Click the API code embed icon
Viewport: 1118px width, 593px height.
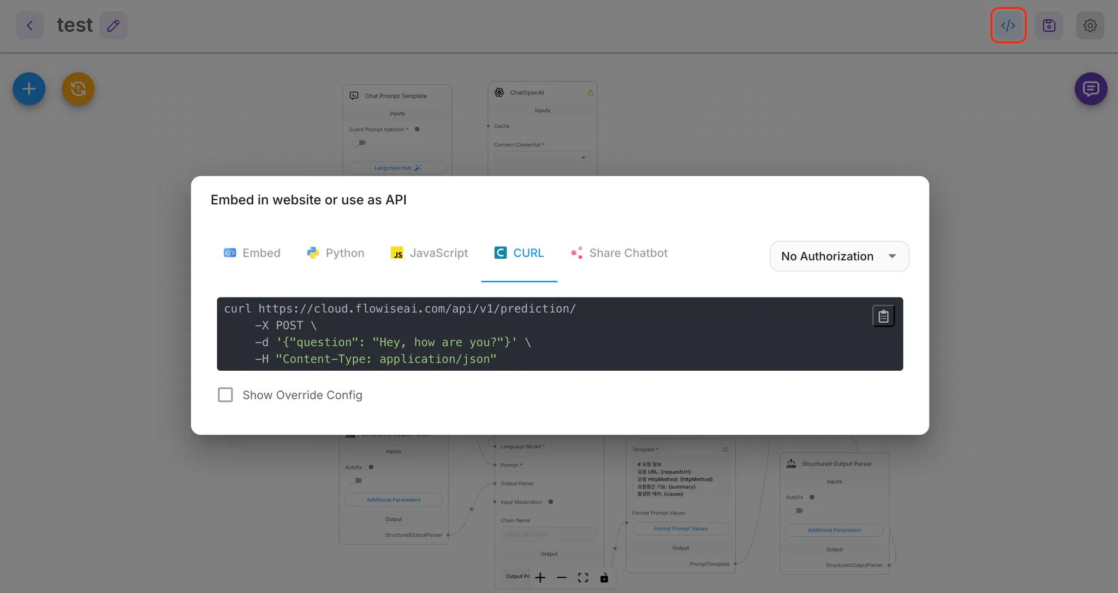pyautogui.click(x=1008, y=25)
